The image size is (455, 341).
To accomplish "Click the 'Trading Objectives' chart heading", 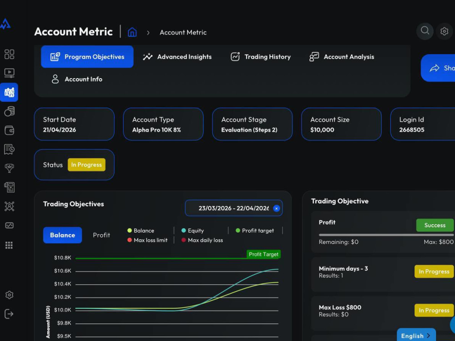I will [x=73, y=204].
